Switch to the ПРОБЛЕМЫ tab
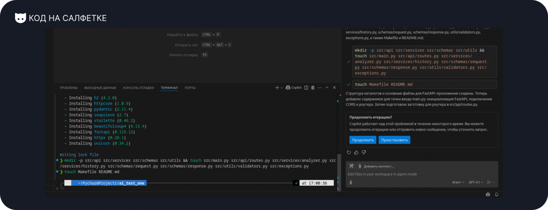548x210 pixels. coord(68,88)
